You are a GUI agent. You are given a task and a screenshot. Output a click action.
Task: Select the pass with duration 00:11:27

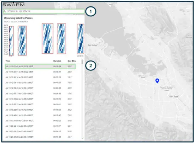(x=40, y=126)
